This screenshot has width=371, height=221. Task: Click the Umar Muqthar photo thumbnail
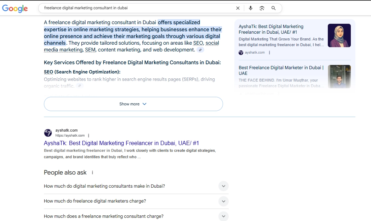[339, 77]
